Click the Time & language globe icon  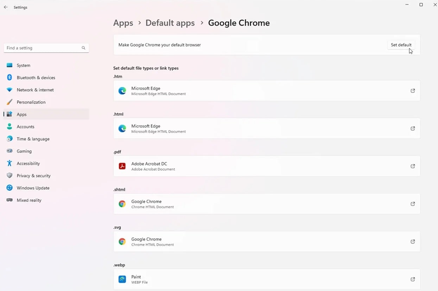9,139
